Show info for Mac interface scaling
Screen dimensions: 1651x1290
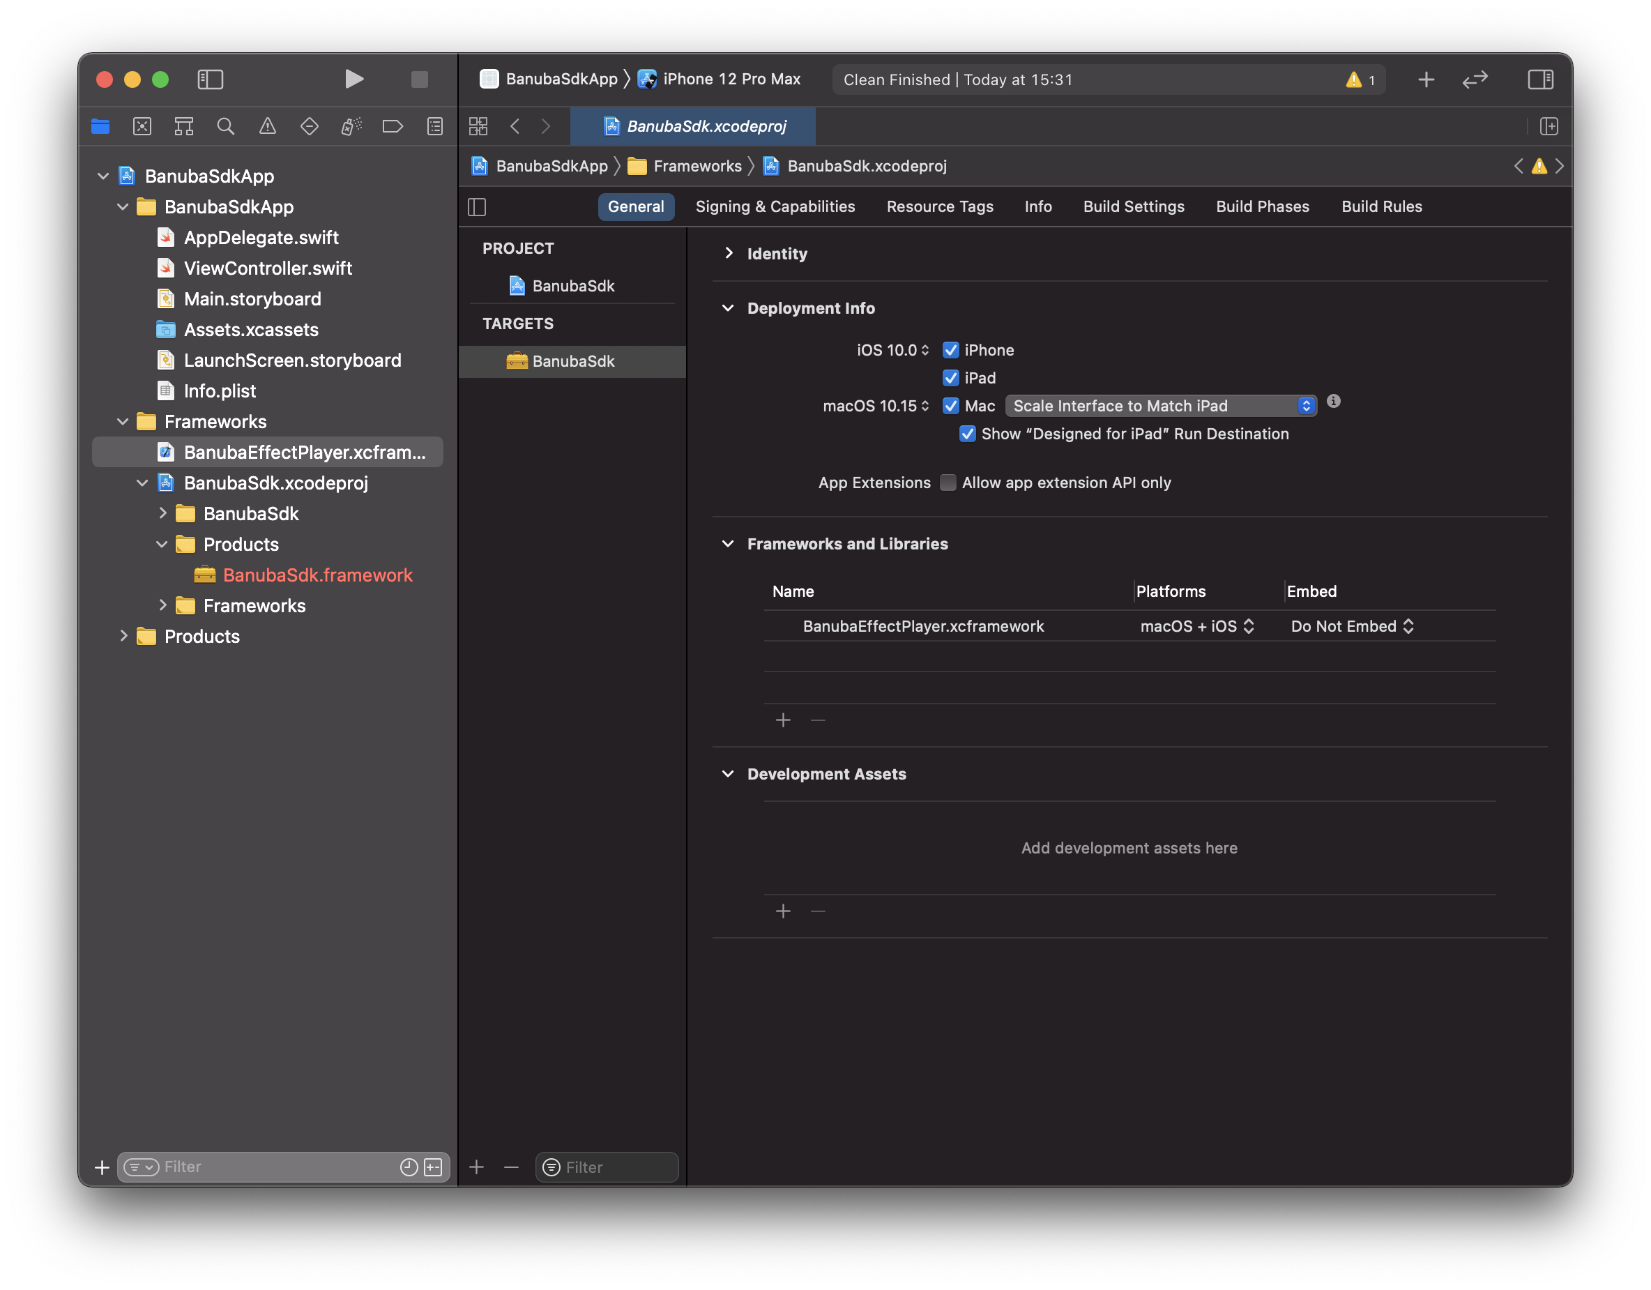pyautogui.click(x=1334, y=402)
